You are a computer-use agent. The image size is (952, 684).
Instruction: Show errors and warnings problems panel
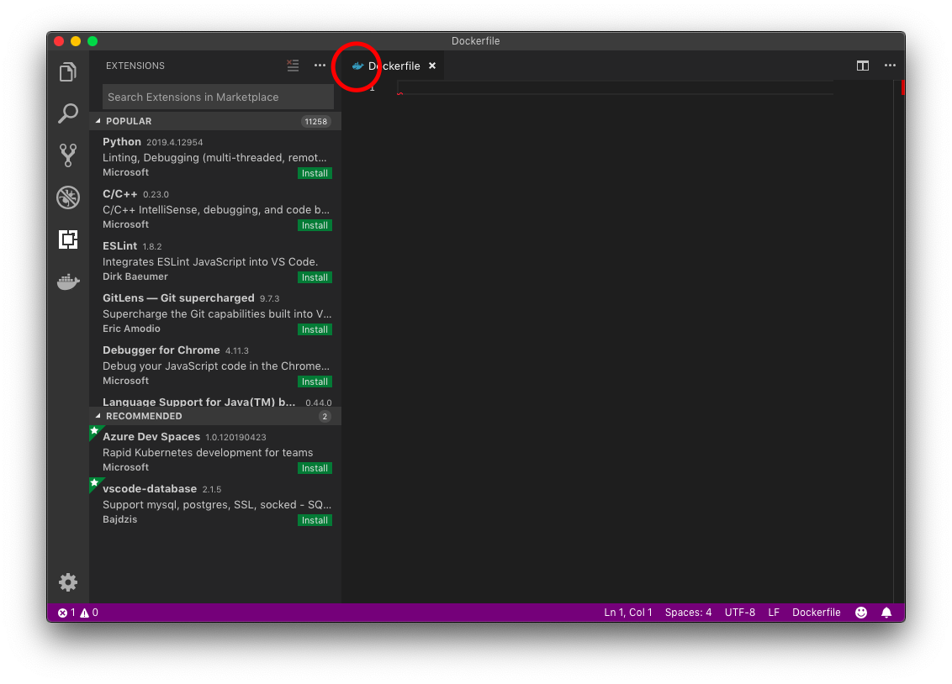(77, 613)
